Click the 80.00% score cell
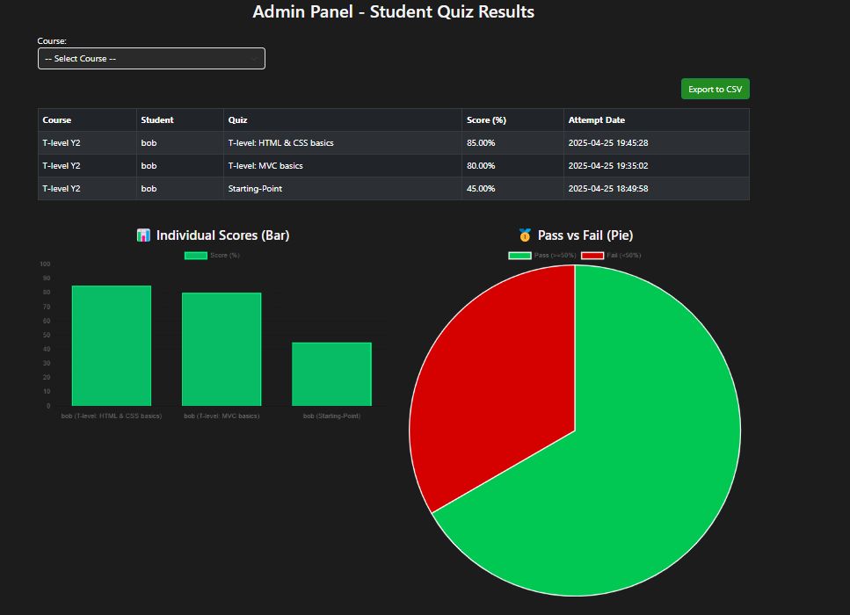This screenshot has width=850, height=615. point(512,166)
